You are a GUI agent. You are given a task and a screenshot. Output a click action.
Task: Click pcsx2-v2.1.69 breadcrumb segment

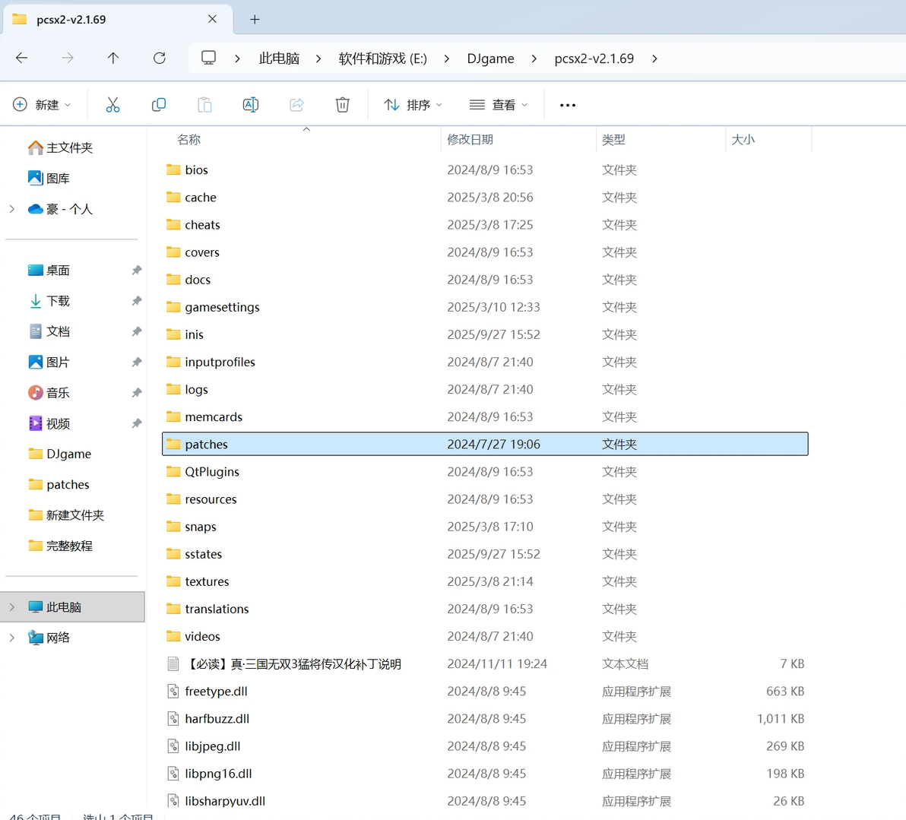tap(594, 59)
